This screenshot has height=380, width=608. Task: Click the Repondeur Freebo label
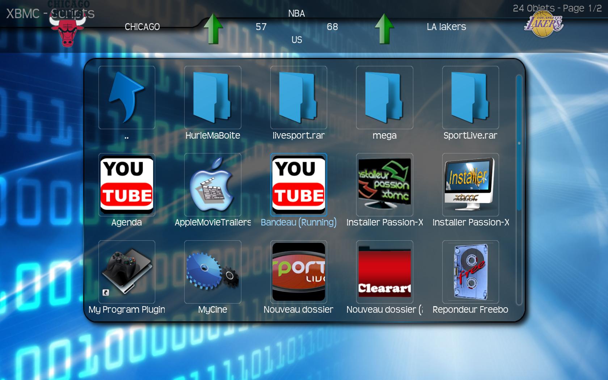tap(470, 310)
